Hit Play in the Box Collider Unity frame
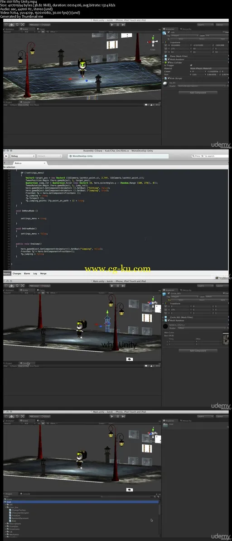 pyautogui.click(x=112, y=25)
